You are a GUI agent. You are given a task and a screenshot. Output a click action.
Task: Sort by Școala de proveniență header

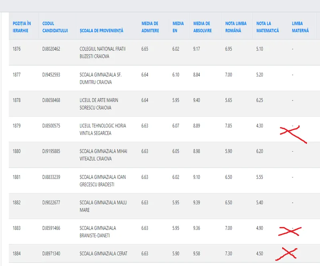coord(102,31)
